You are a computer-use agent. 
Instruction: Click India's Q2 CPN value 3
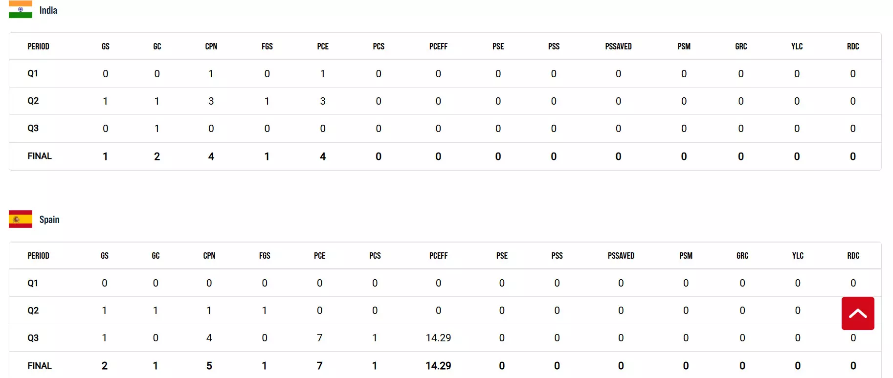point(211,101)
